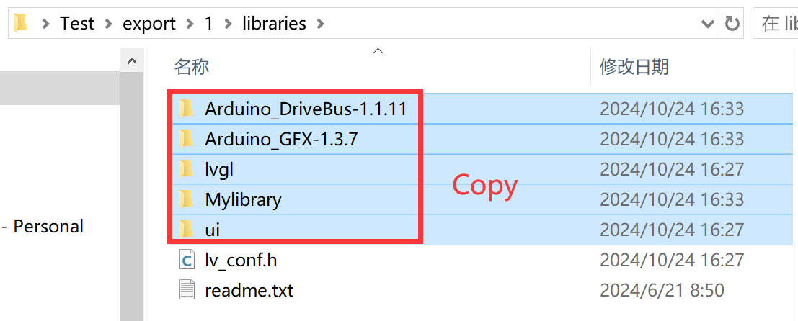This screenshot has width=798, height=321.
Task: Select the Arduino_DriveBus-1.1.11 folder icon
Action: tap(187, 109)
